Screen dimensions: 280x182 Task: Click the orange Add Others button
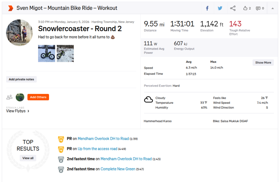coord(38,97)
